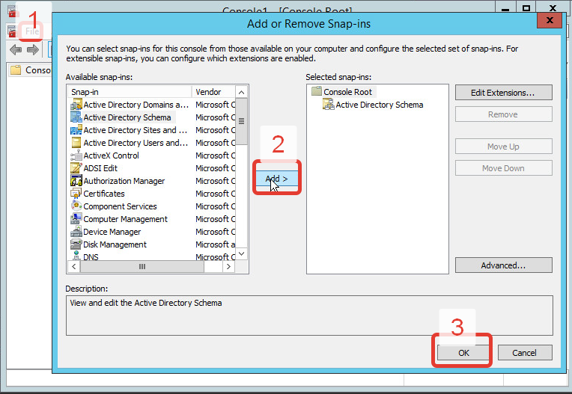
Task: Select Active Directory Schema in Selected snap-ins
Action: 380,105
